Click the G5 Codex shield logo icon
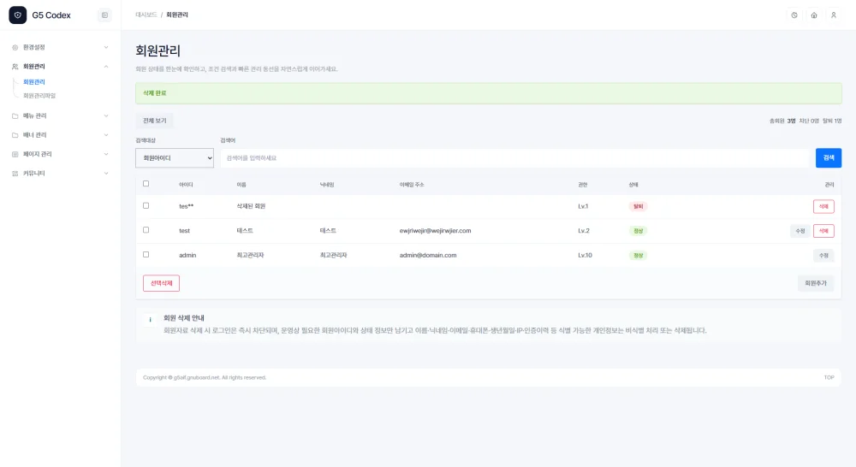Screen dimensions: 856x467 point(17,15)
